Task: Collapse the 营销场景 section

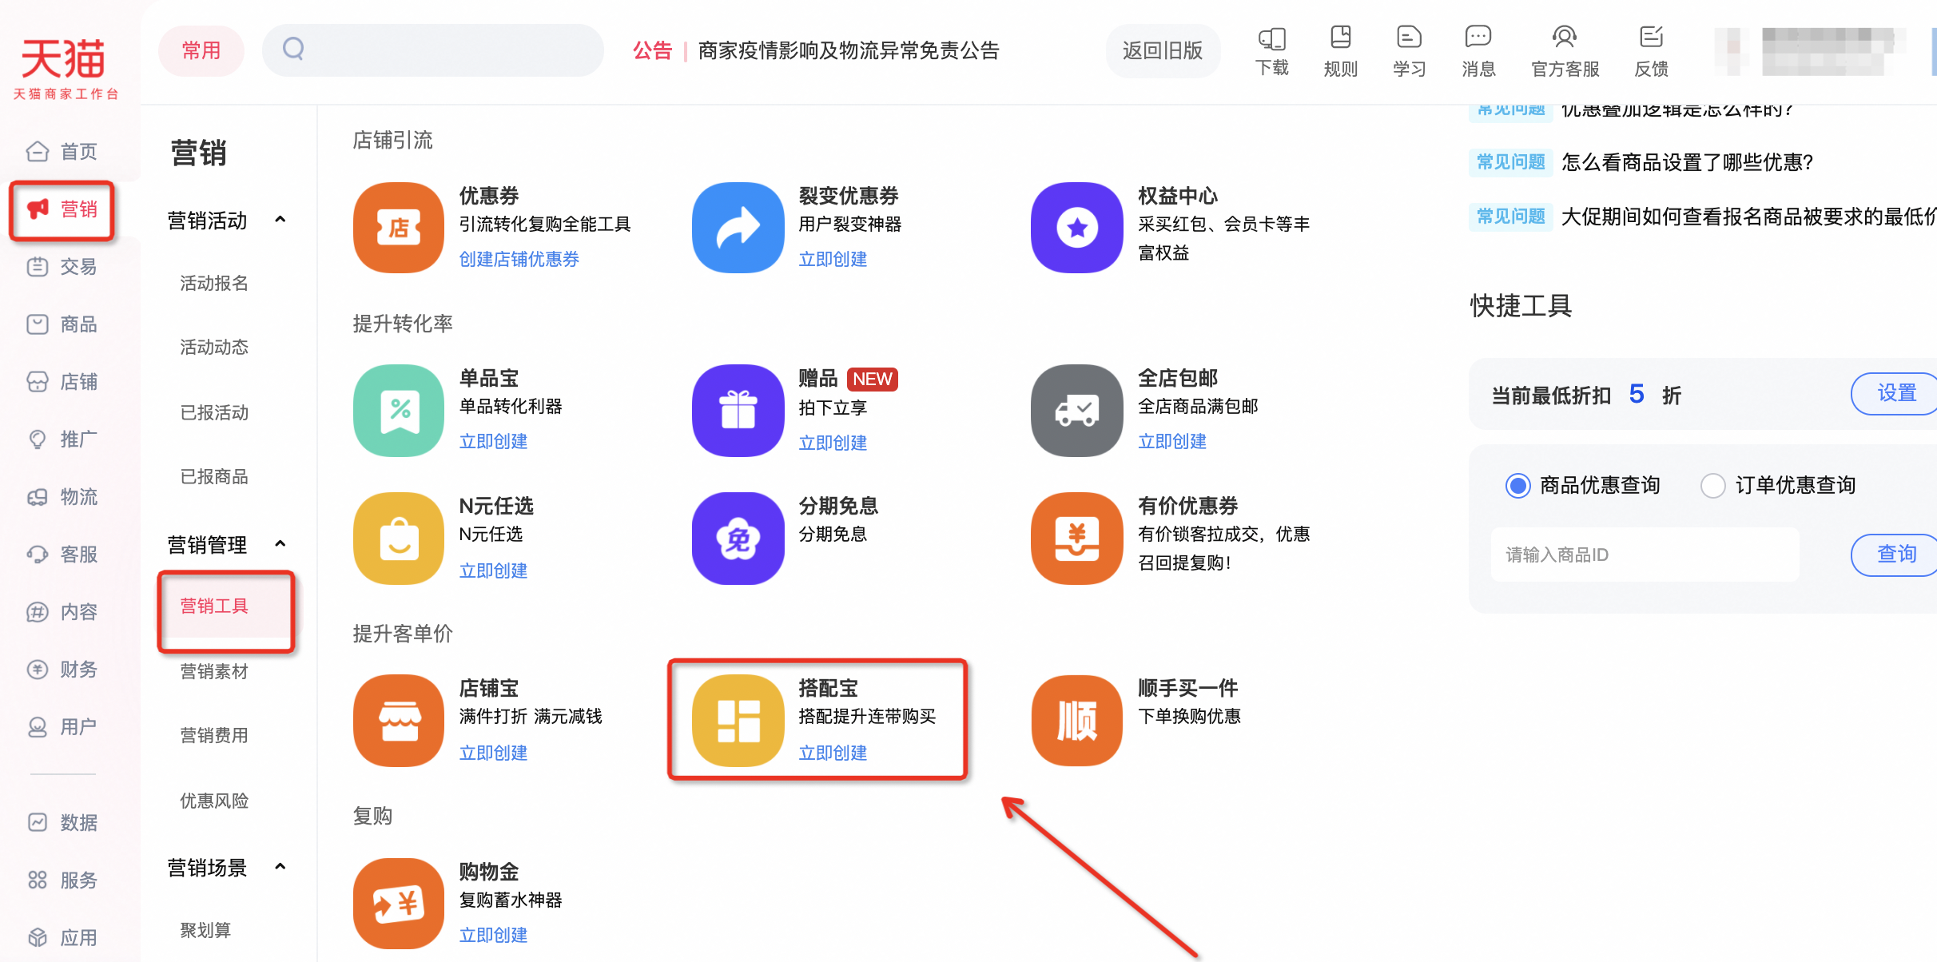Action: [x=280, y=867]
